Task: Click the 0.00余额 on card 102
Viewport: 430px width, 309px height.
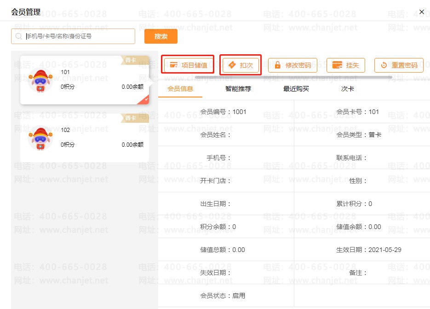Action: [132, 144]
